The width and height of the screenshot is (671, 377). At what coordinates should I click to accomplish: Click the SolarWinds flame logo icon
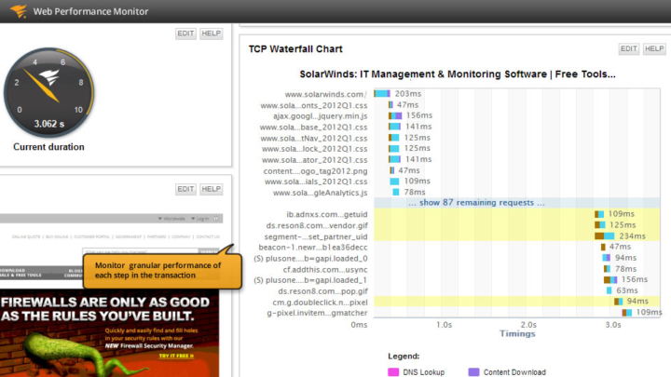(x=19, y=10)
